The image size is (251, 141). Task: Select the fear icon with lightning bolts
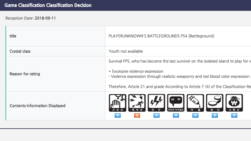156,103
